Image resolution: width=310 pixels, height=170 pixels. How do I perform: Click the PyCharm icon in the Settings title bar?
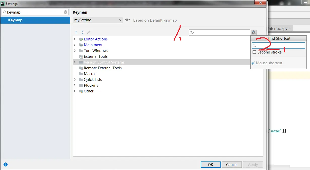3,4
